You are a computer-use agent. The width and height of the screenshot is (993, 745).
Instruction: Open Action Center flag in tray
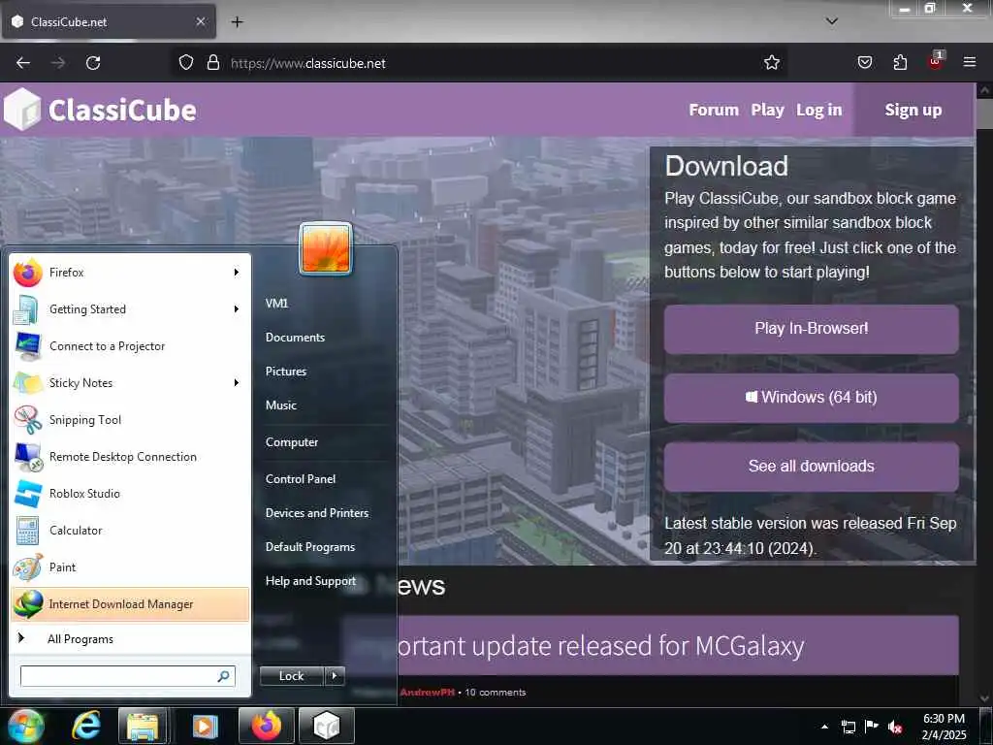pos(872,727)
